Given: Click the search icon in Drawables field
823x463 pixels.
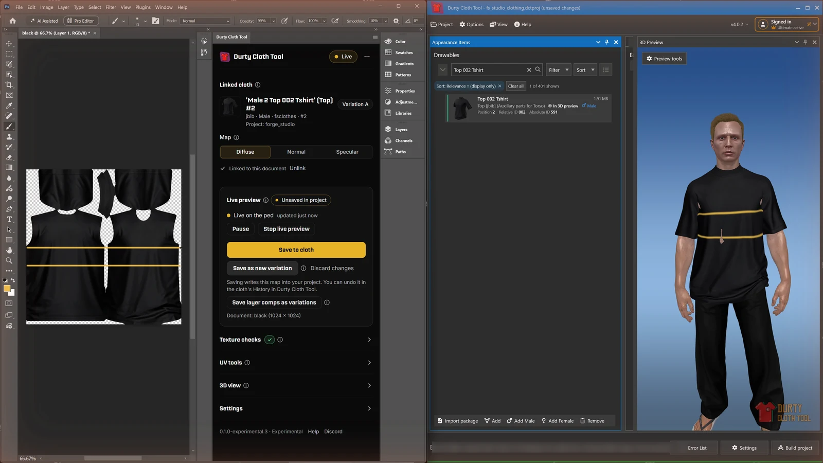Looking at the screenshot, I should [538, 69].
